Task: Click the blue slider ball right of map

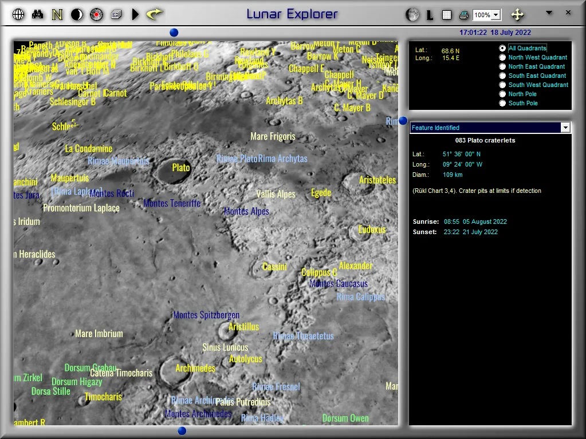Action: (403, 121)
